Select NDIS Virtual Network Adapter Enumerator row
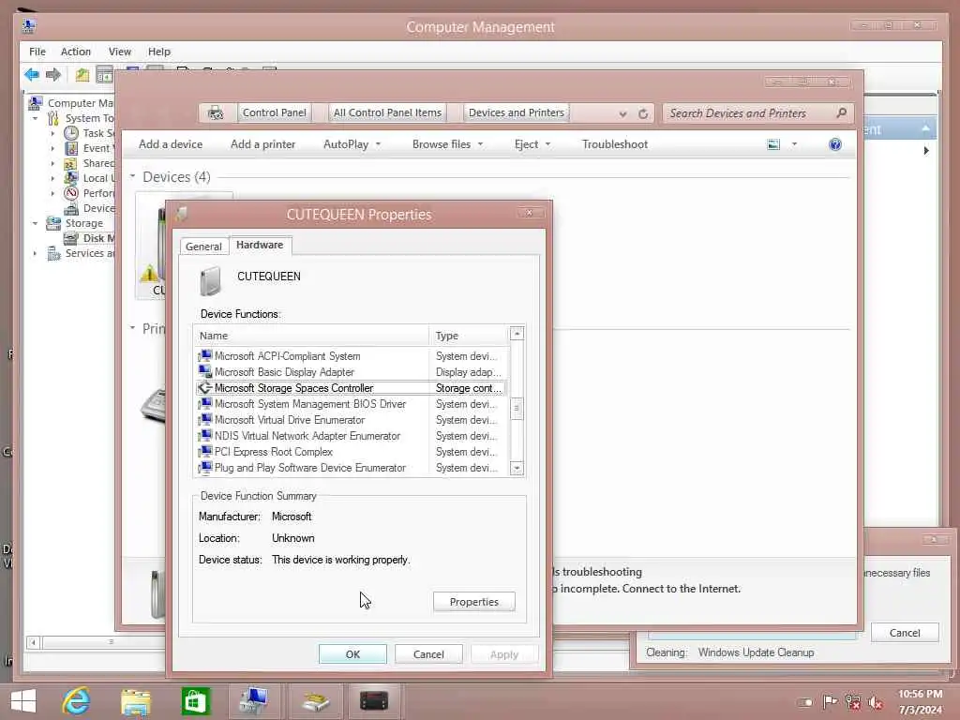 point(351,436)
